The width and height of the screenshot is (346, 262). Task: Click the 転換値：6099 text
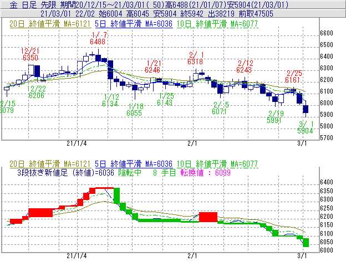(205, 172)
